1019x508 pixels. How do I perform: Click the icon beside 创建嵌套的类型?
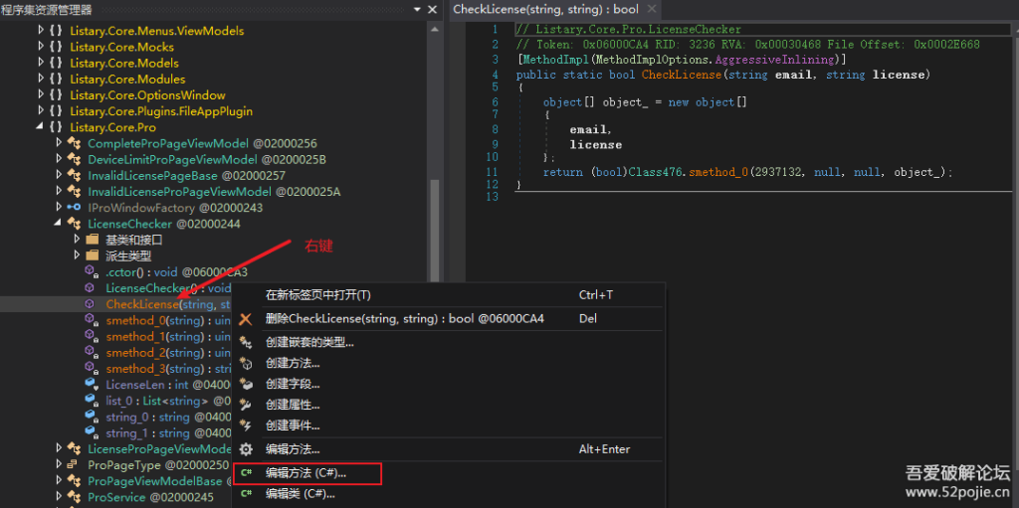246,342
